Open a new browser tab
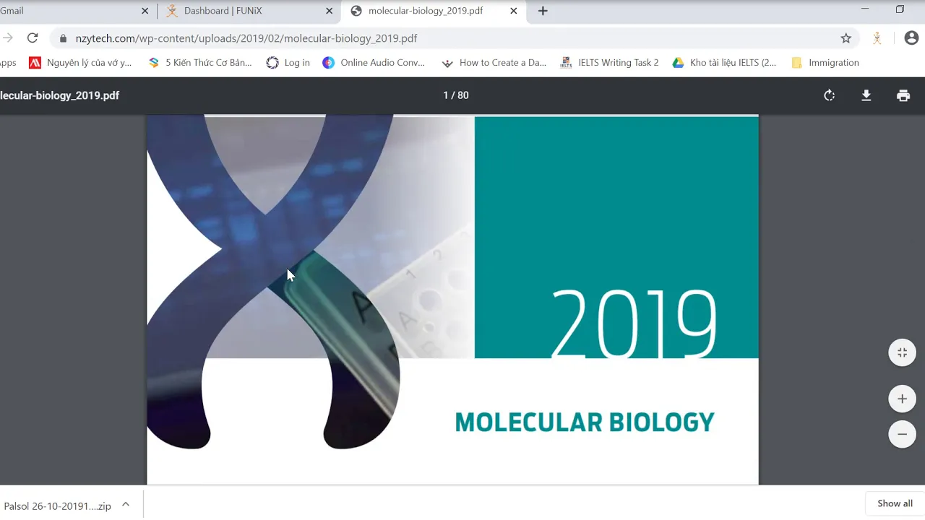 [x=543, y=11]
